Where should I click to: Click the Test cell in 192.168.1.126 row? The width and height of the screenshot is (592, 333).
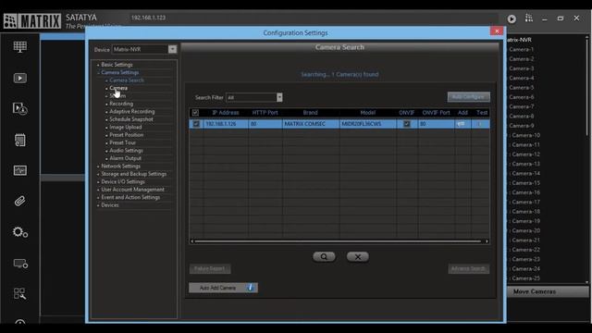pyautogui.click(x=481, y=124)
